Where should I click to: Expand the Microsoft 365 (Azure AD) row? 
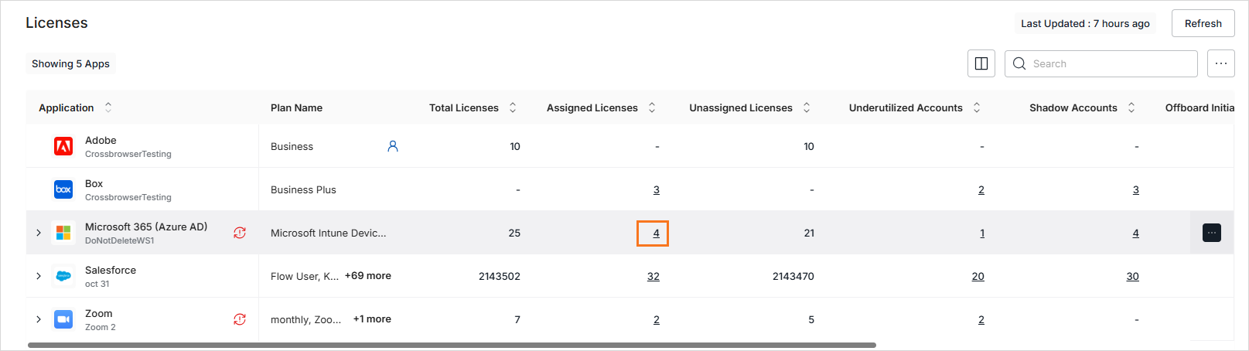tap(39, 233)
